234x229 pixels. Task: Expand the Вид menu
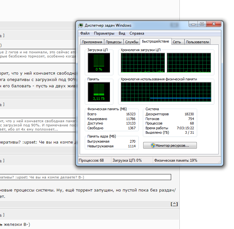(x=122, y=33)
